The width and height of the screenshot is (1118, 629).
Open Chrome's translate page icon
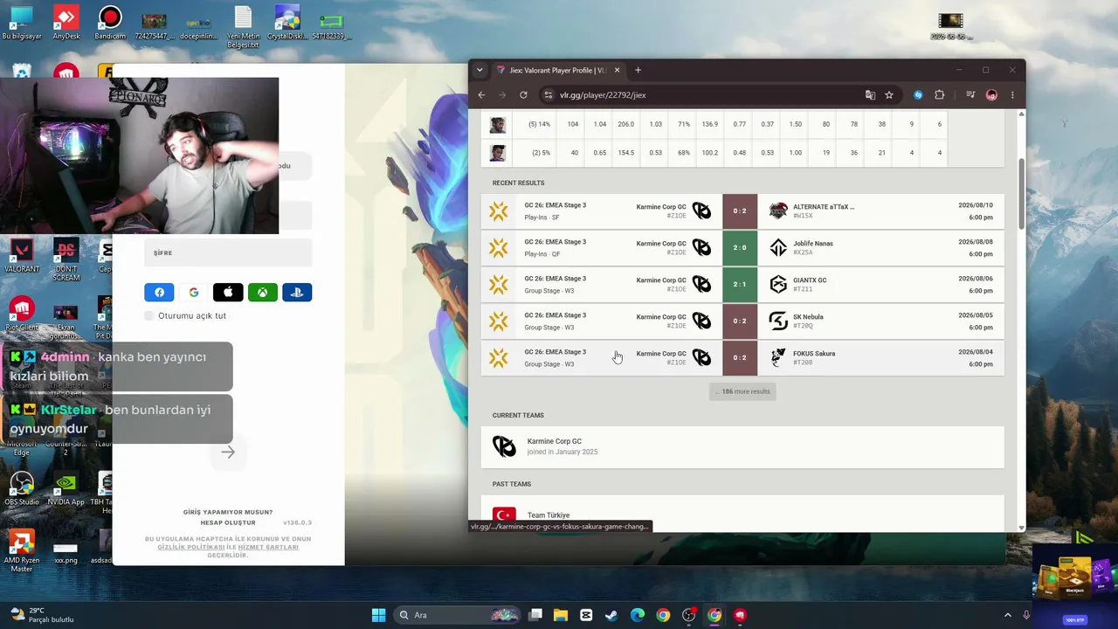point(870,95)
